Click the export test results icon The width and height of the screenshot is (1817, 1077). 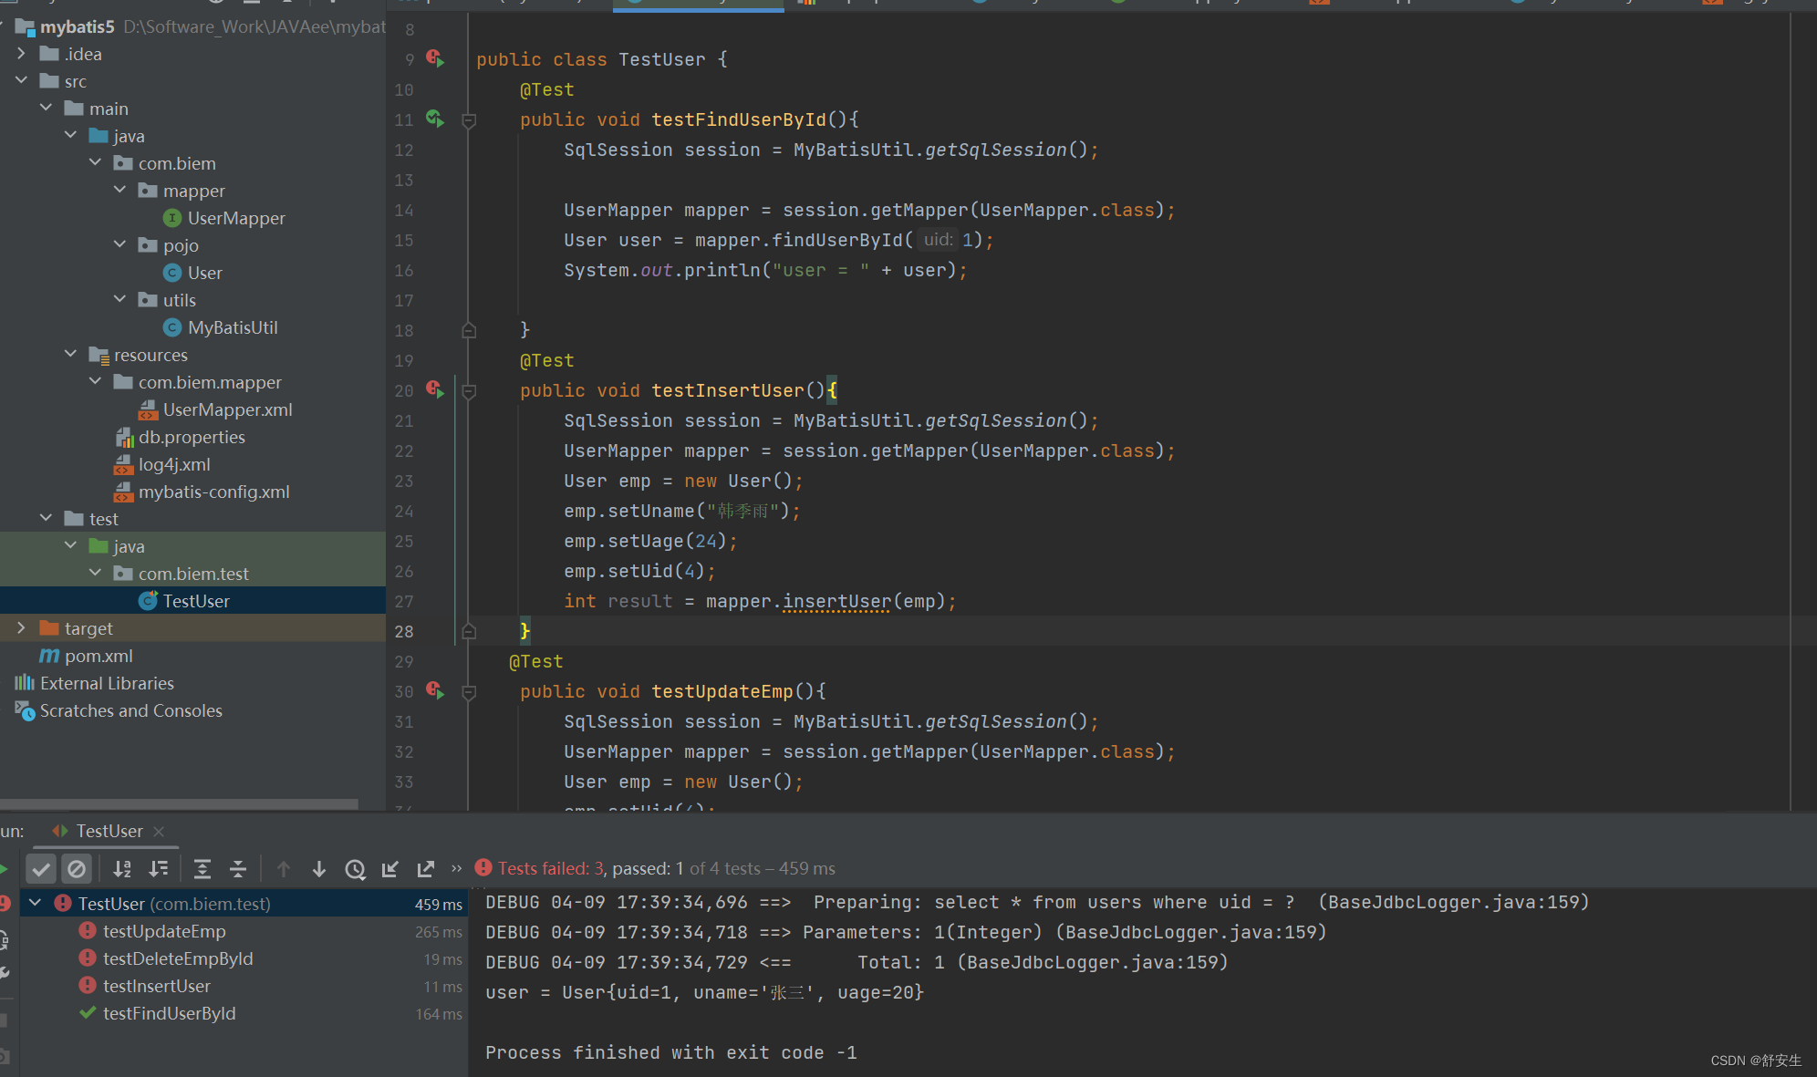tap(426, 869)
